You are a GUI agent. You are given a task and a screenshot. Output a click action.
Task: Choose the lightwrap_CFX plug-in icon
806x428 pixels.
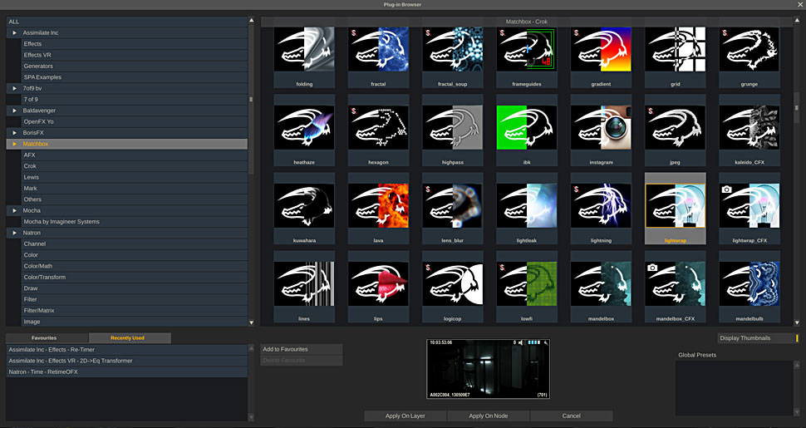point(749,206)
